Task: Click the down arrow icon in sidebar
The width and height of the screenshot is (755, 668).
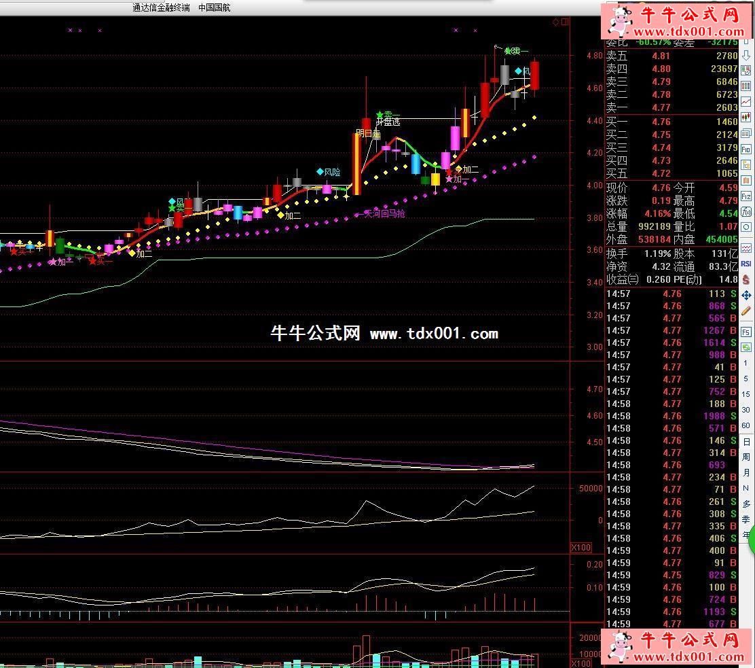Action: pos(746,55)
